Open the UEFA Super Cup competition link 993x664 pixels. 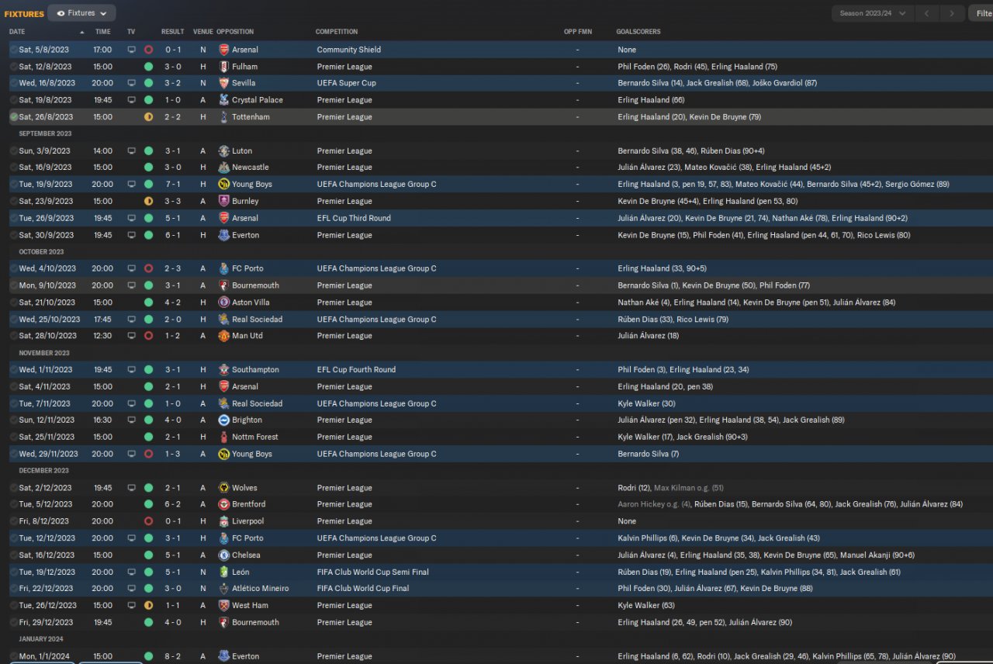click(x=346, y=83)
